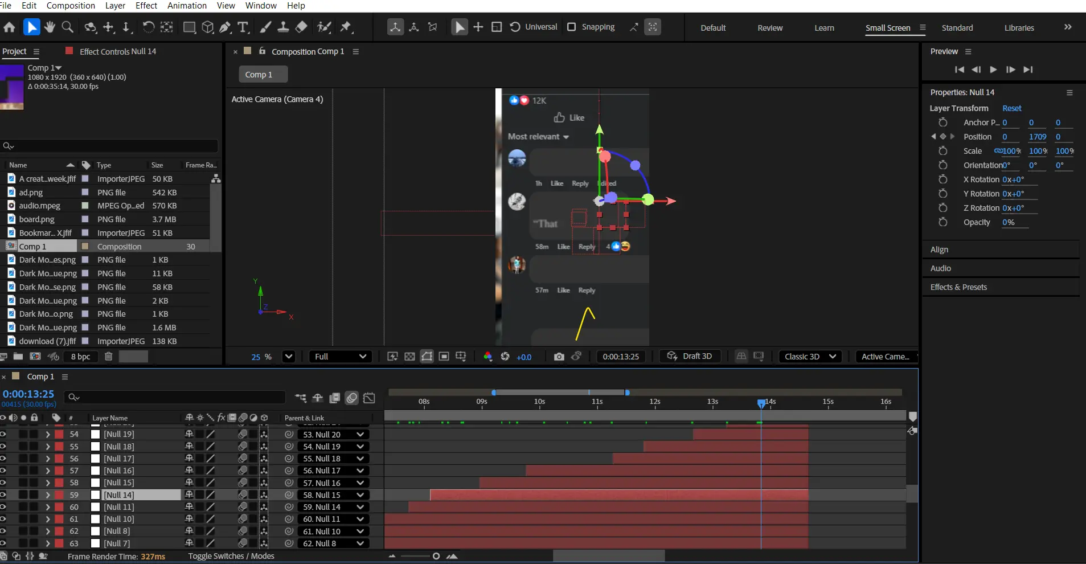Open the Full resolution dropdown

[340, 357]
